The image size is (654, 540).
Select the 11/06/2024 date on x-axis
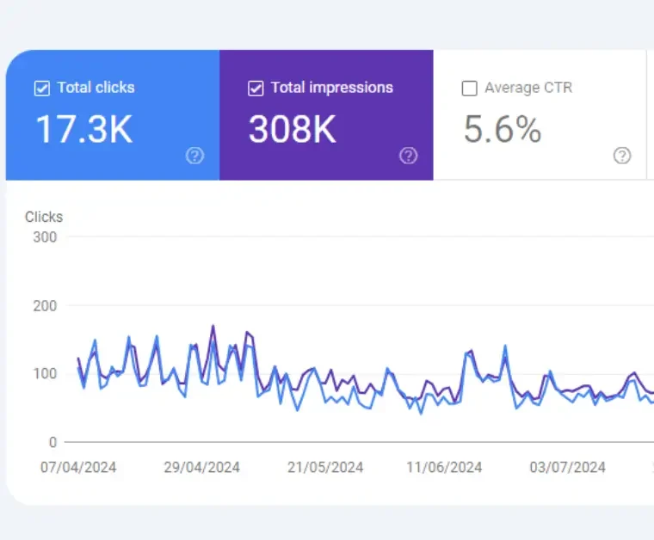[444, 468]
